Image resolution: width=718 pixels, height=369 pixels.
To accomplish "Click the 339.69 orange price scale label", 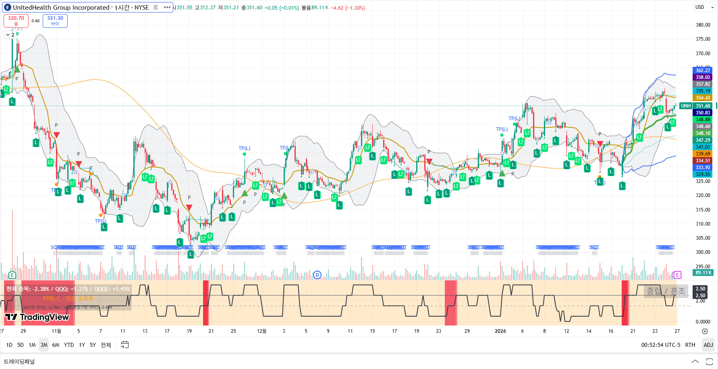I will pyautogui.click(x=703, y=154).
